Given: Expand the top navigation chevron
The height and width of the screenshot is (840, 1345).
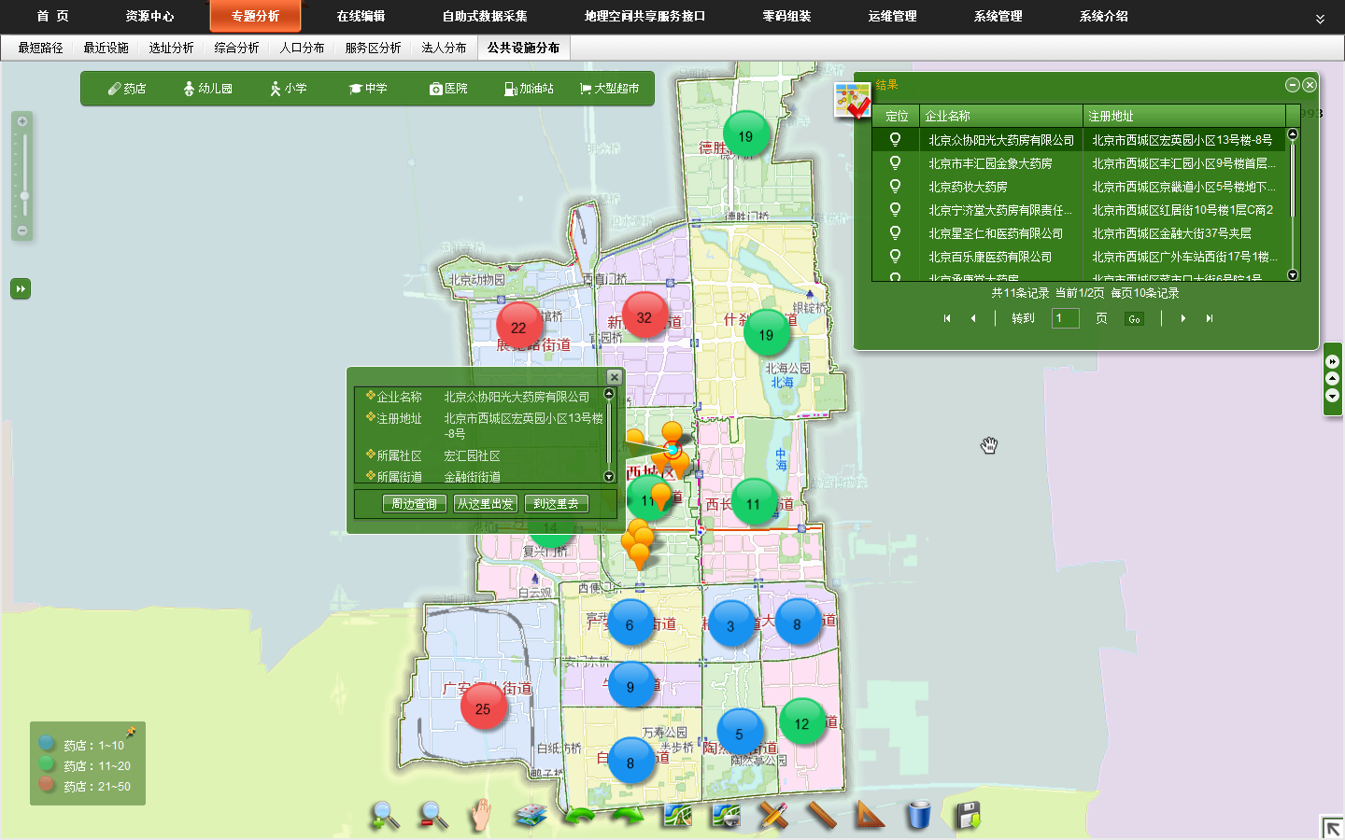Looking at the screenshot, I should click(x=1320, y=19).
